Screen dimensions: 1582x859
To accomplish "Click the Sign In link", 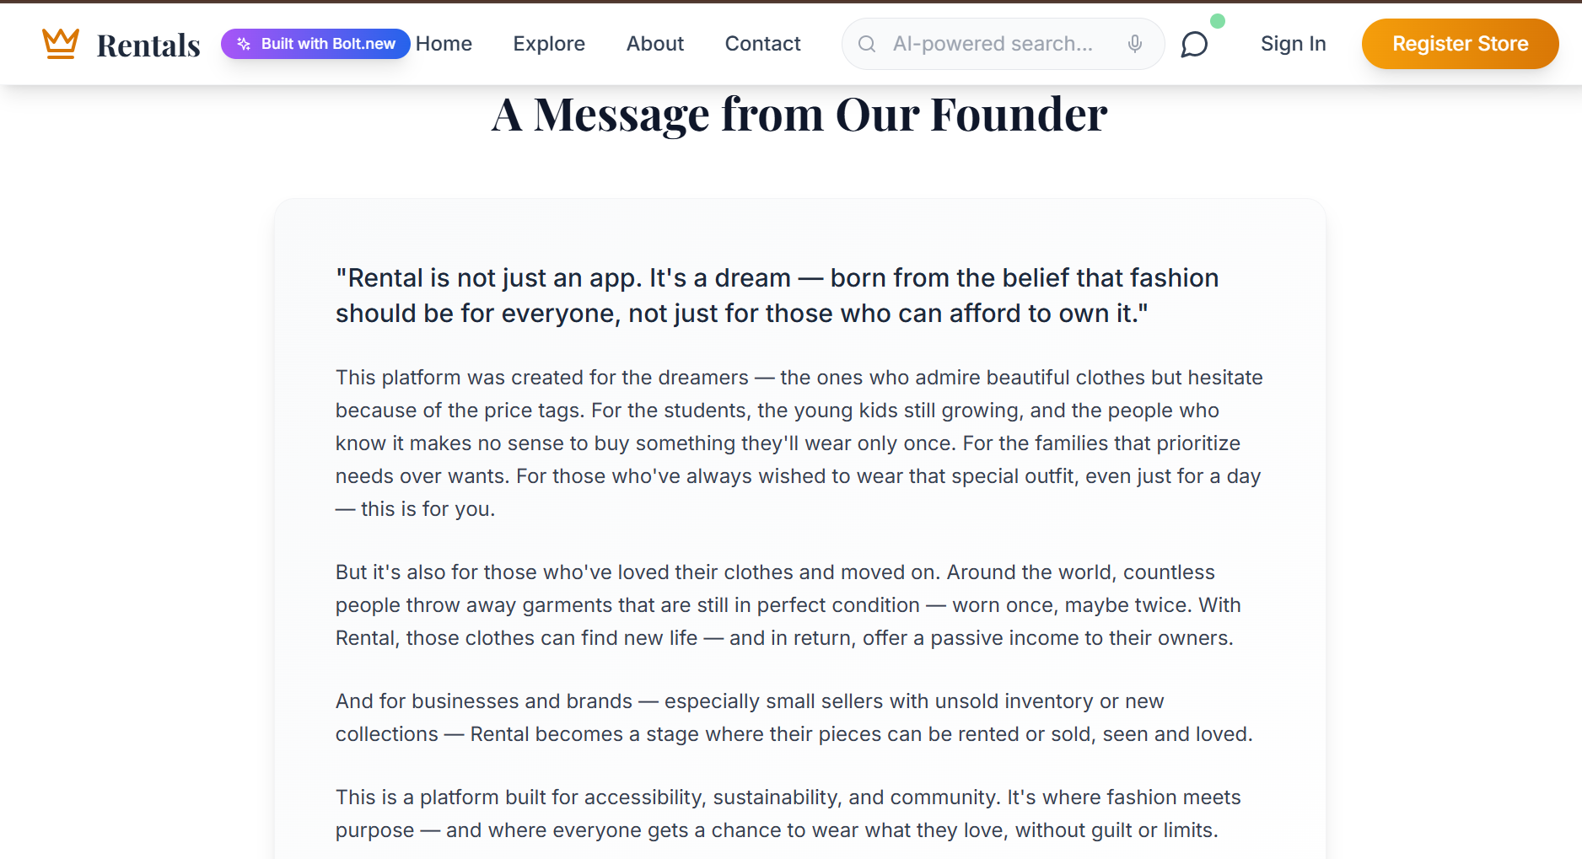I will [x=1293, y=44].
